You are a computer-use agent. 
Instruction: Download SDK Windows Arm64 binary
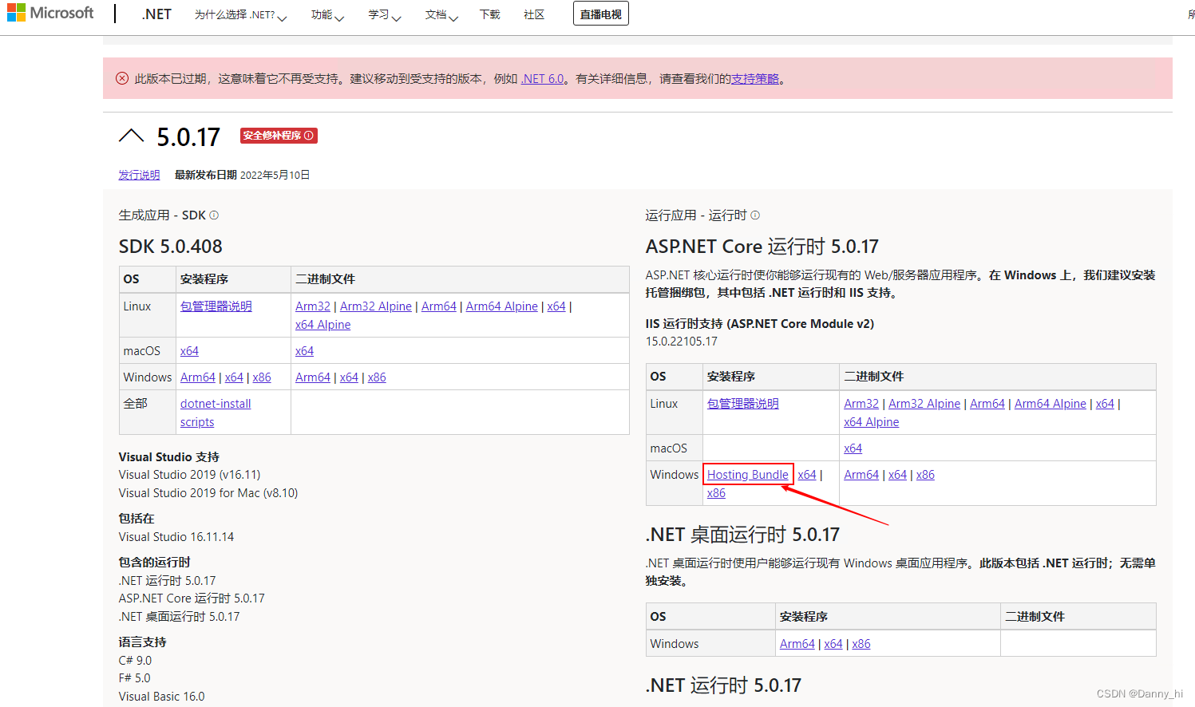pyautogui.click(x=313, y=377)
